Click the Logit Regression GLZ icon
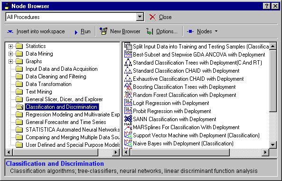Screen dimensions: 282x181 128,103
